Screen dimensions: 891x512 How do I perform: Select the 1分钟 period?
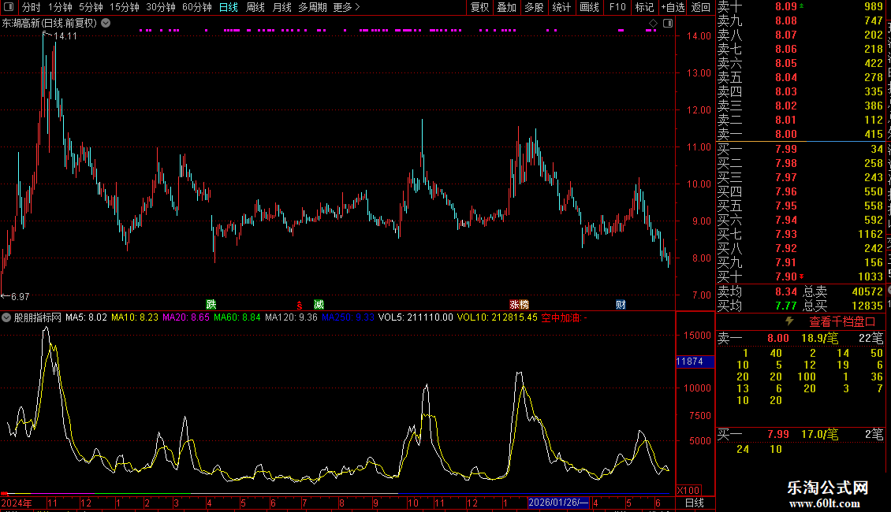(60, 7)
